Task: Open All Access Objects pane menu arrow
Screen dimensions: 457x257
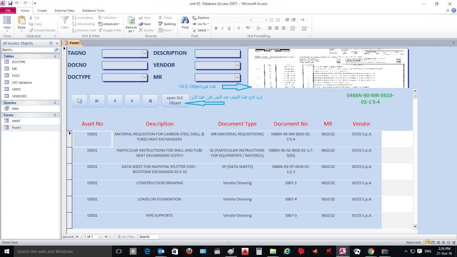Action: click(x=51, y=43)
